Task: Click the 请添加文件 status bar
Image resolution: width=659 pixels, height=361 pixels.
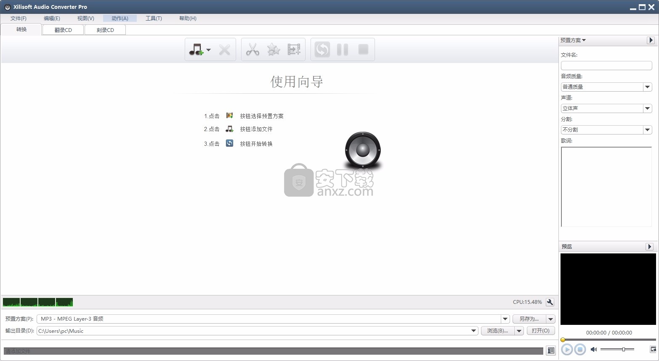Action: tap(274, 351)
